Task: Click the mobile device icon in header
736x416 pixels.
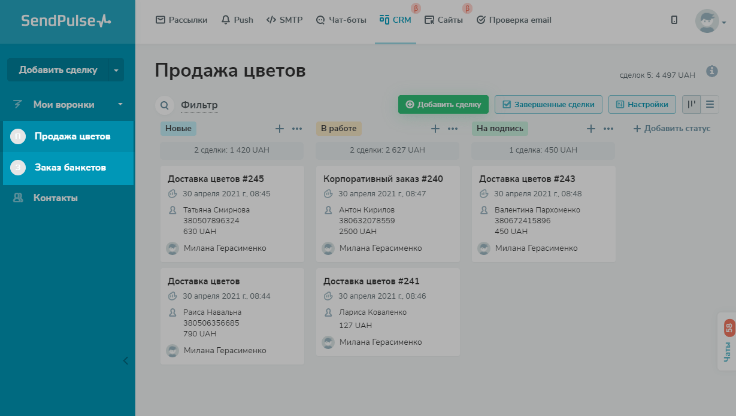Action: 674,20
